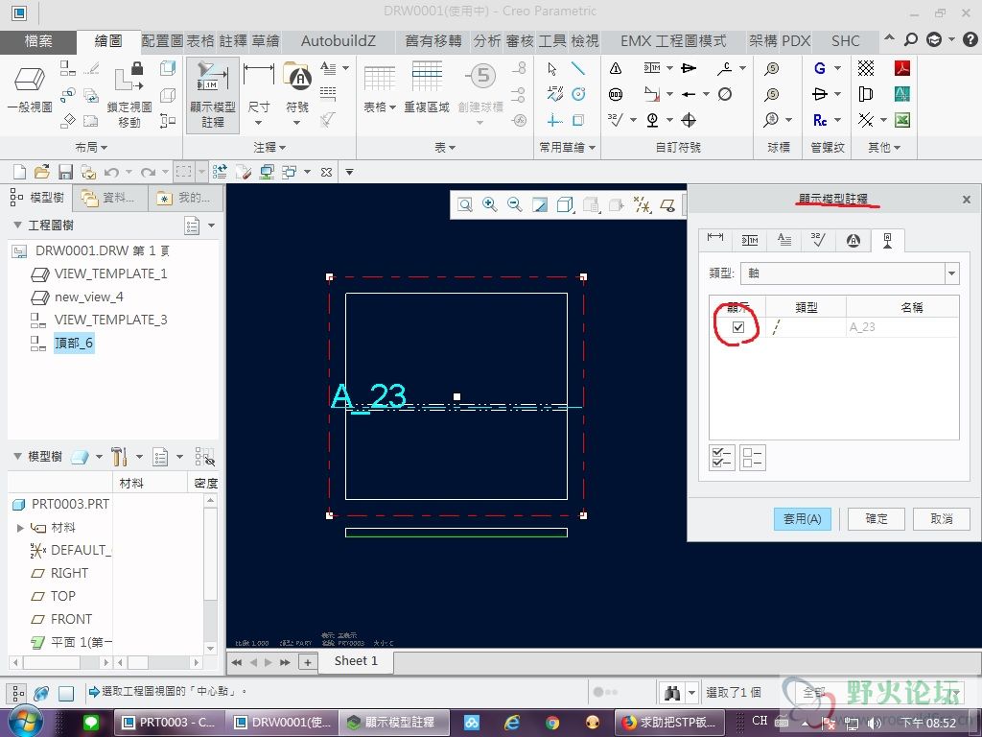Open PRT0003 window from the Windows taskbar
The width and height of the screenshot is (982, 737).
pyautogui.click(x=168, y=723)
